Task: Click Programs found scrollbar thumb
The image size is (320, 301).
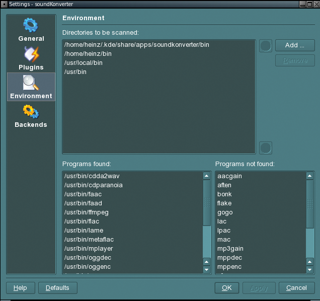Action: click(207, 203)
